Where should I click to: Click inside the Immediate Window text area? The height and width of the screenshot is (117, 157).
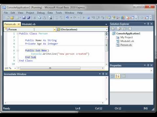point(54,89)
